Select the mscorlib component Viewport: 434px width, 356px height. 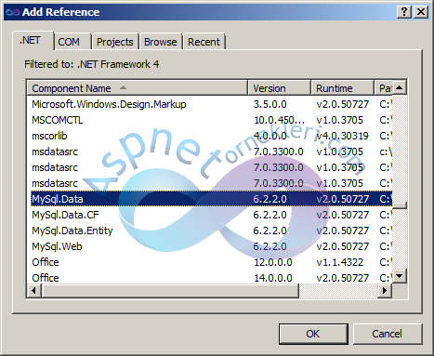tap(209, 136)
